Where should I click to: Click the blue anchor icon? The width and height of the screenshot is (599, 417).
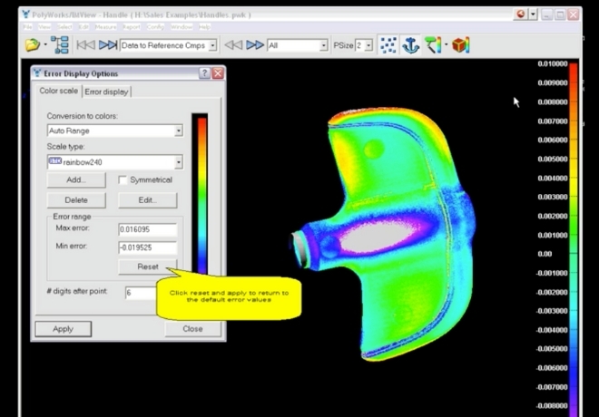[411, 45]
